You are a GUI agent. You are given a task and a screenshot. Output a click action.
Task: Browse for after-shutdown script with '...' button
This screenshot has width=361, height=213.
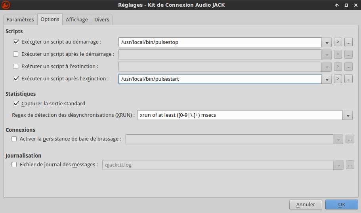pos(348,79)
